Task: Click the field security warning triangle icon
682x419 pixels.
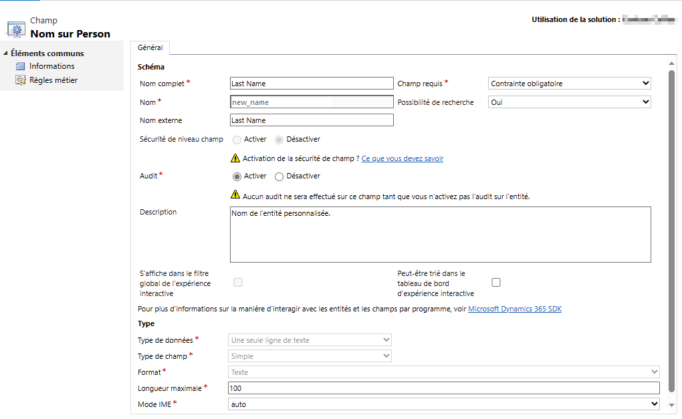Action: click(235, 158)
